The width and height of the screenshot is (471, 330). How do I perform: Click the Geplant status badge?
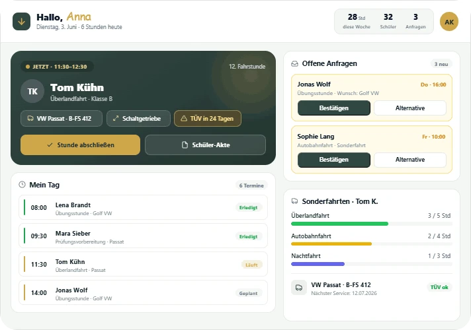(x=249, y=294)
